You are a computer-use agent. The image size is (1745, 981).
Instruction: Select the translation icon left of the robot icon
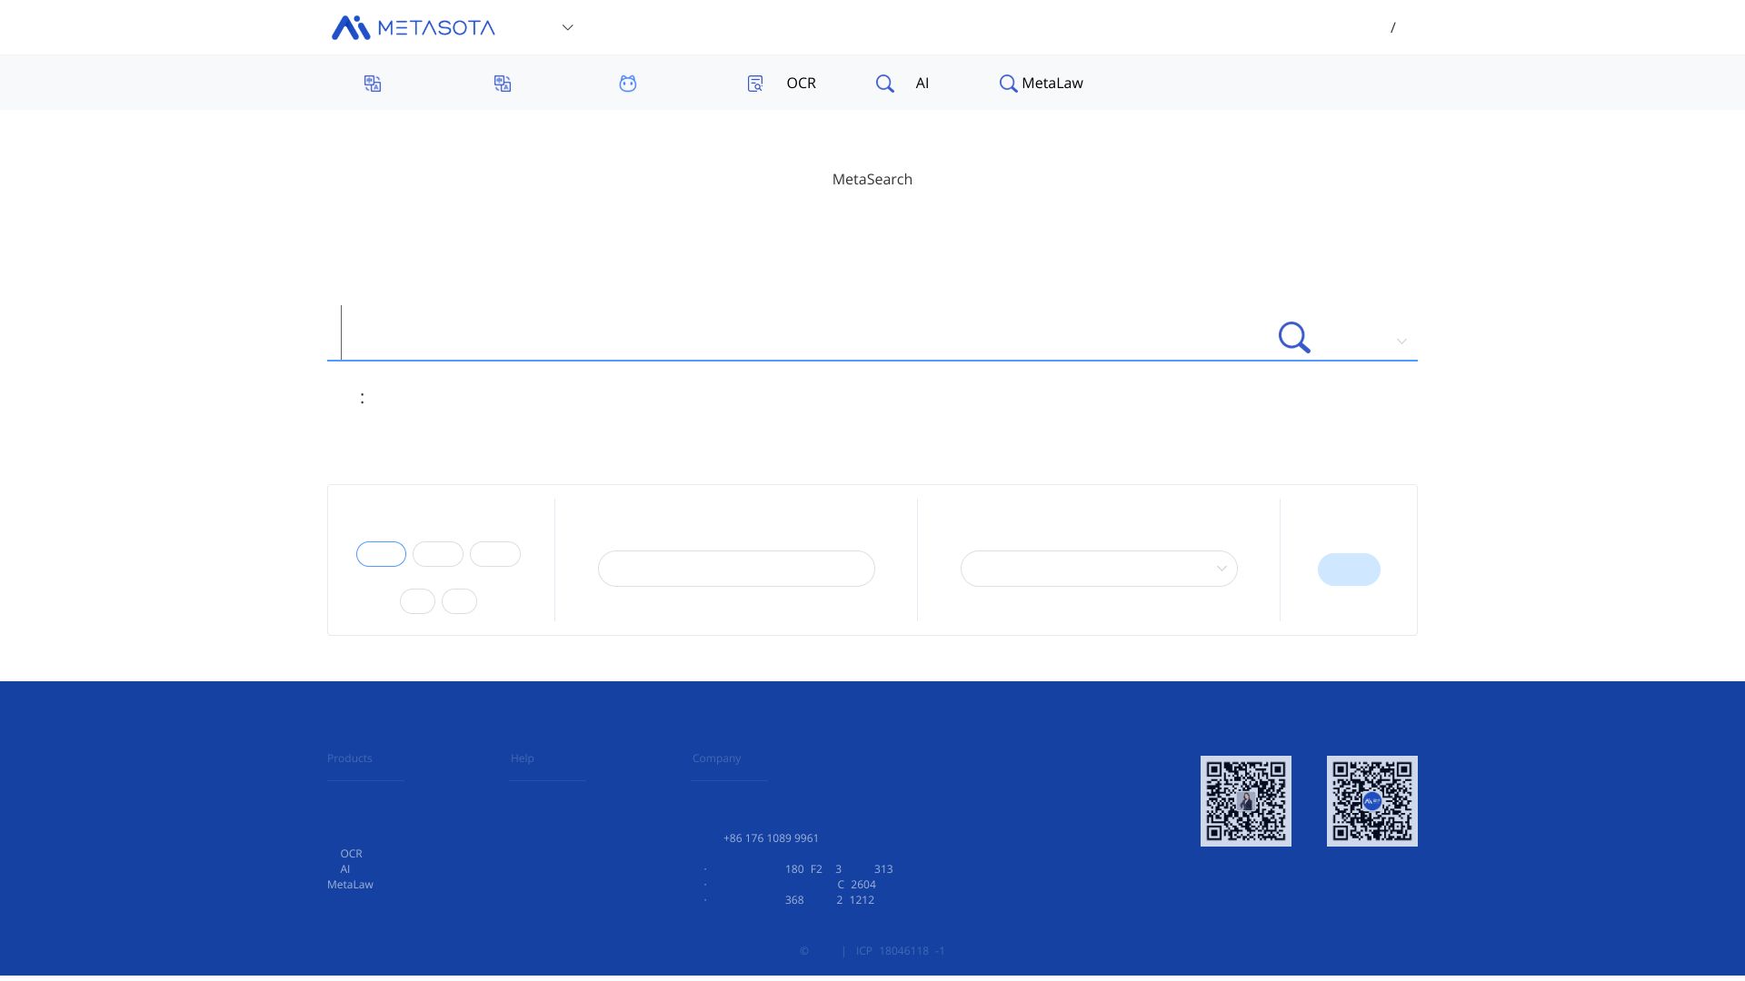tap(503, 84)
